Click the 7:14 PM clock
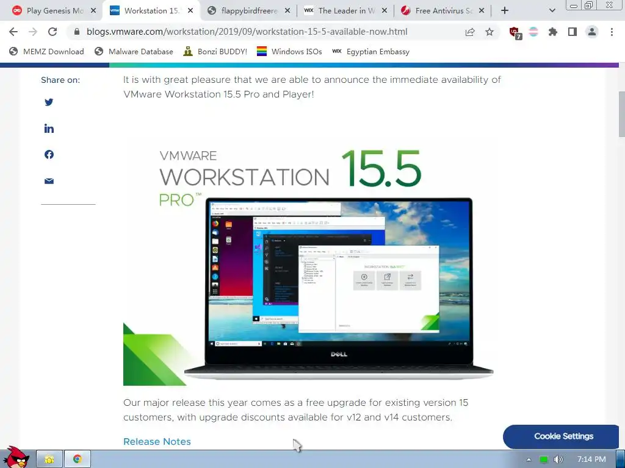The width and height of the screenshot is (625, 468). [x=591, y=459]
